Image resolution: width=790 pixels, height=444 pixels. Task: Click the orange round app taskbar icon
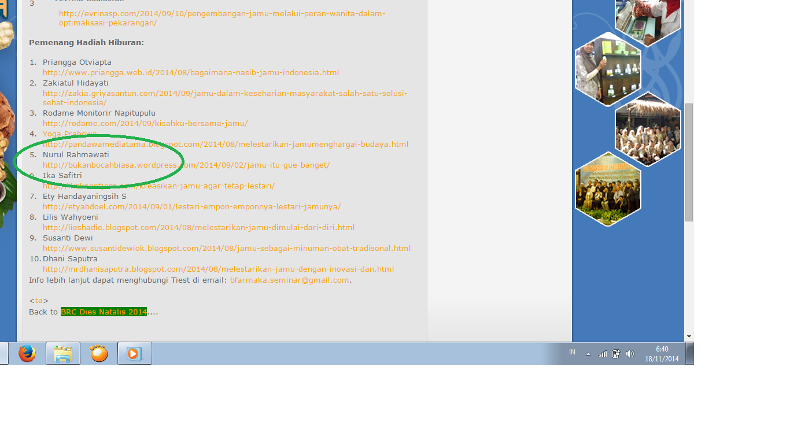99,353
